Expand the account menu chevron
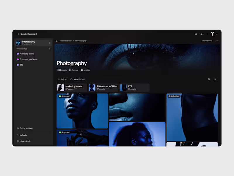234x176 pixels. tap(216, 34)
